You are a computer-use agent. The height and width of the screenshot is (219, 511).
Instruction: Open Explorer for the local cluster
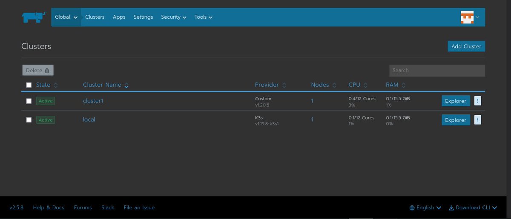point(456,120)
